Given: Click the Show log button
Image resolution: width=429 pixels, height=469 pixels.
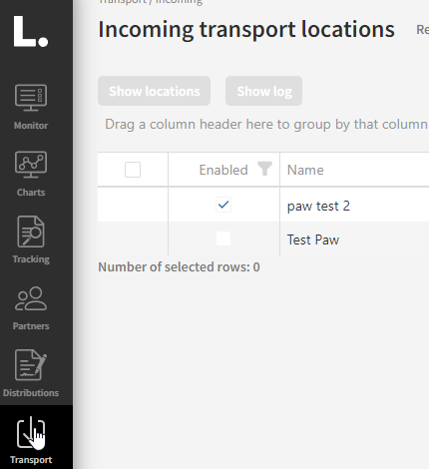Looking at the screenshot, I should (x=263, y=91).
